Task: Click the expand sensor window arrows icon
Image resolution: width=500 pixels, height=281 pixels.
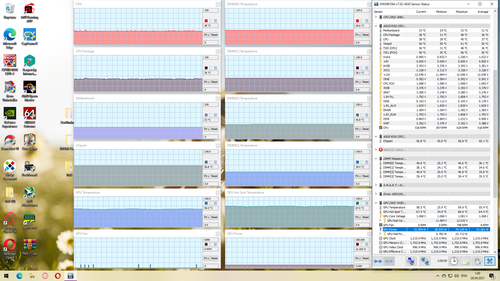Action: pyautogui.click(x=378, y=261)
